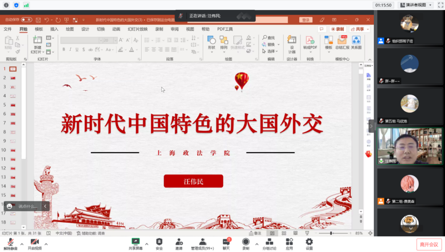Click the 离开会议 leave meeting button
The image size is (445, 252).
(x=429, y=245)
